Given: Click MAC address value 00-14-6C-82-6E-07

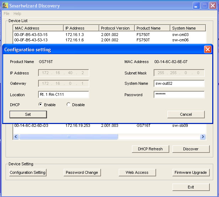Looking at the screenshot, I should [x=171, y=62].
